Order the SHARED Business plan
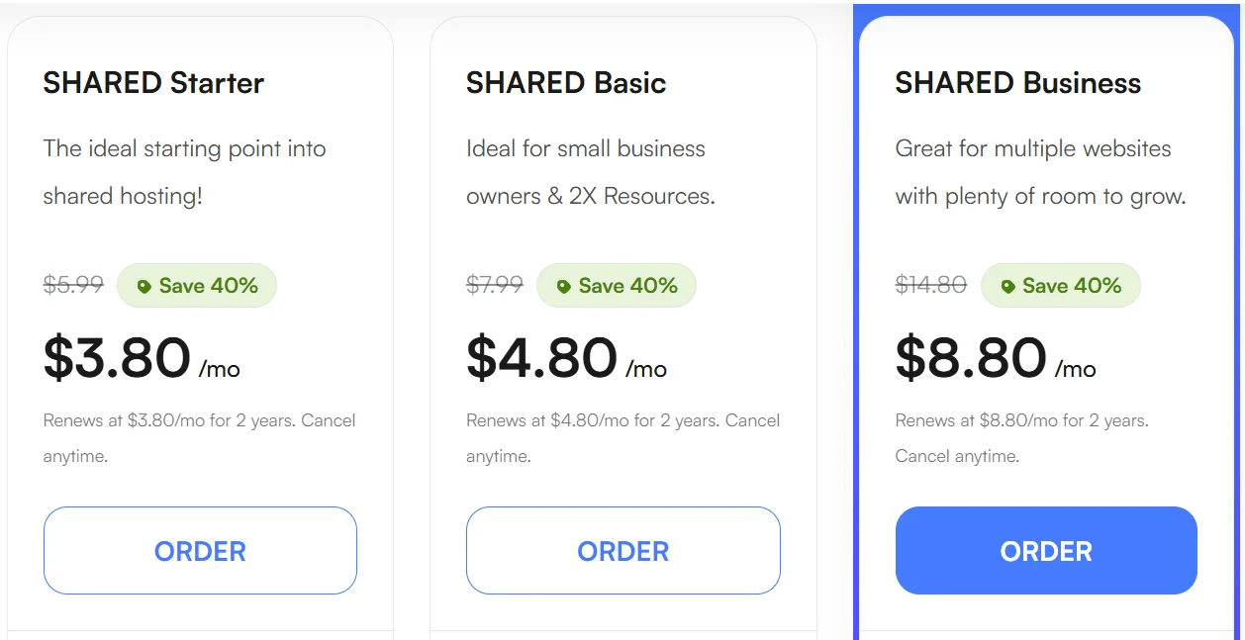The image size is (1245, 640). pyautogui.click(x=1046, y=551)
